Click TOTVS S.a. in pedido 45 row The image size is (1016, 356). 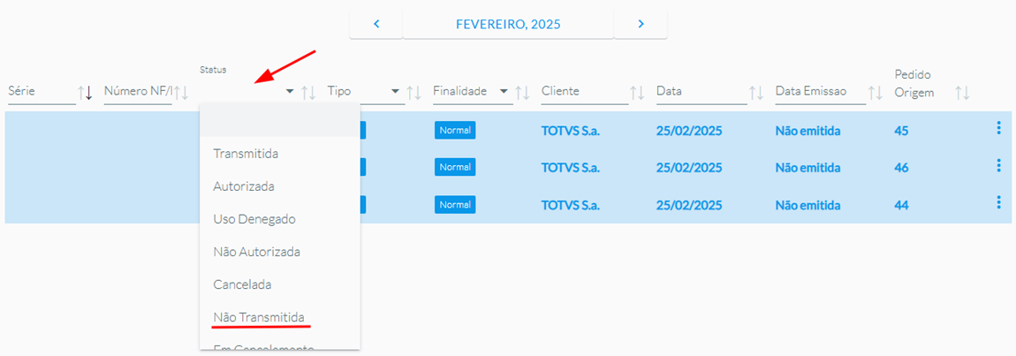tap(571, 131)
